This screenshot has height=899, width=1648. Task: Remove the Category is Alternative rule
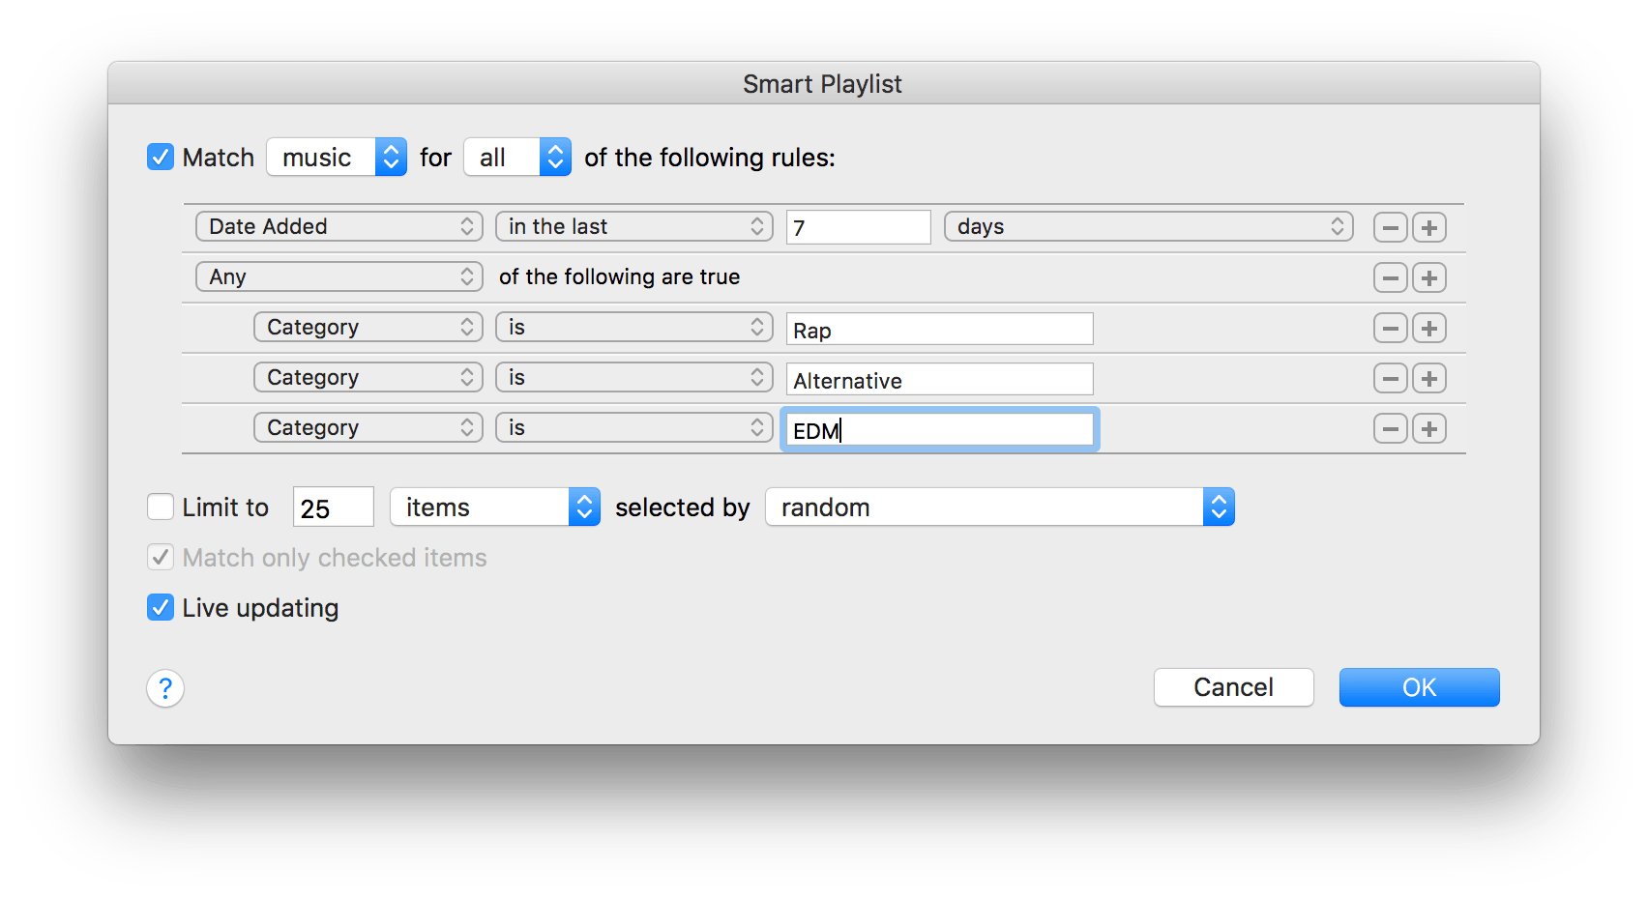pyautogui.click(x=1390, y=379)
